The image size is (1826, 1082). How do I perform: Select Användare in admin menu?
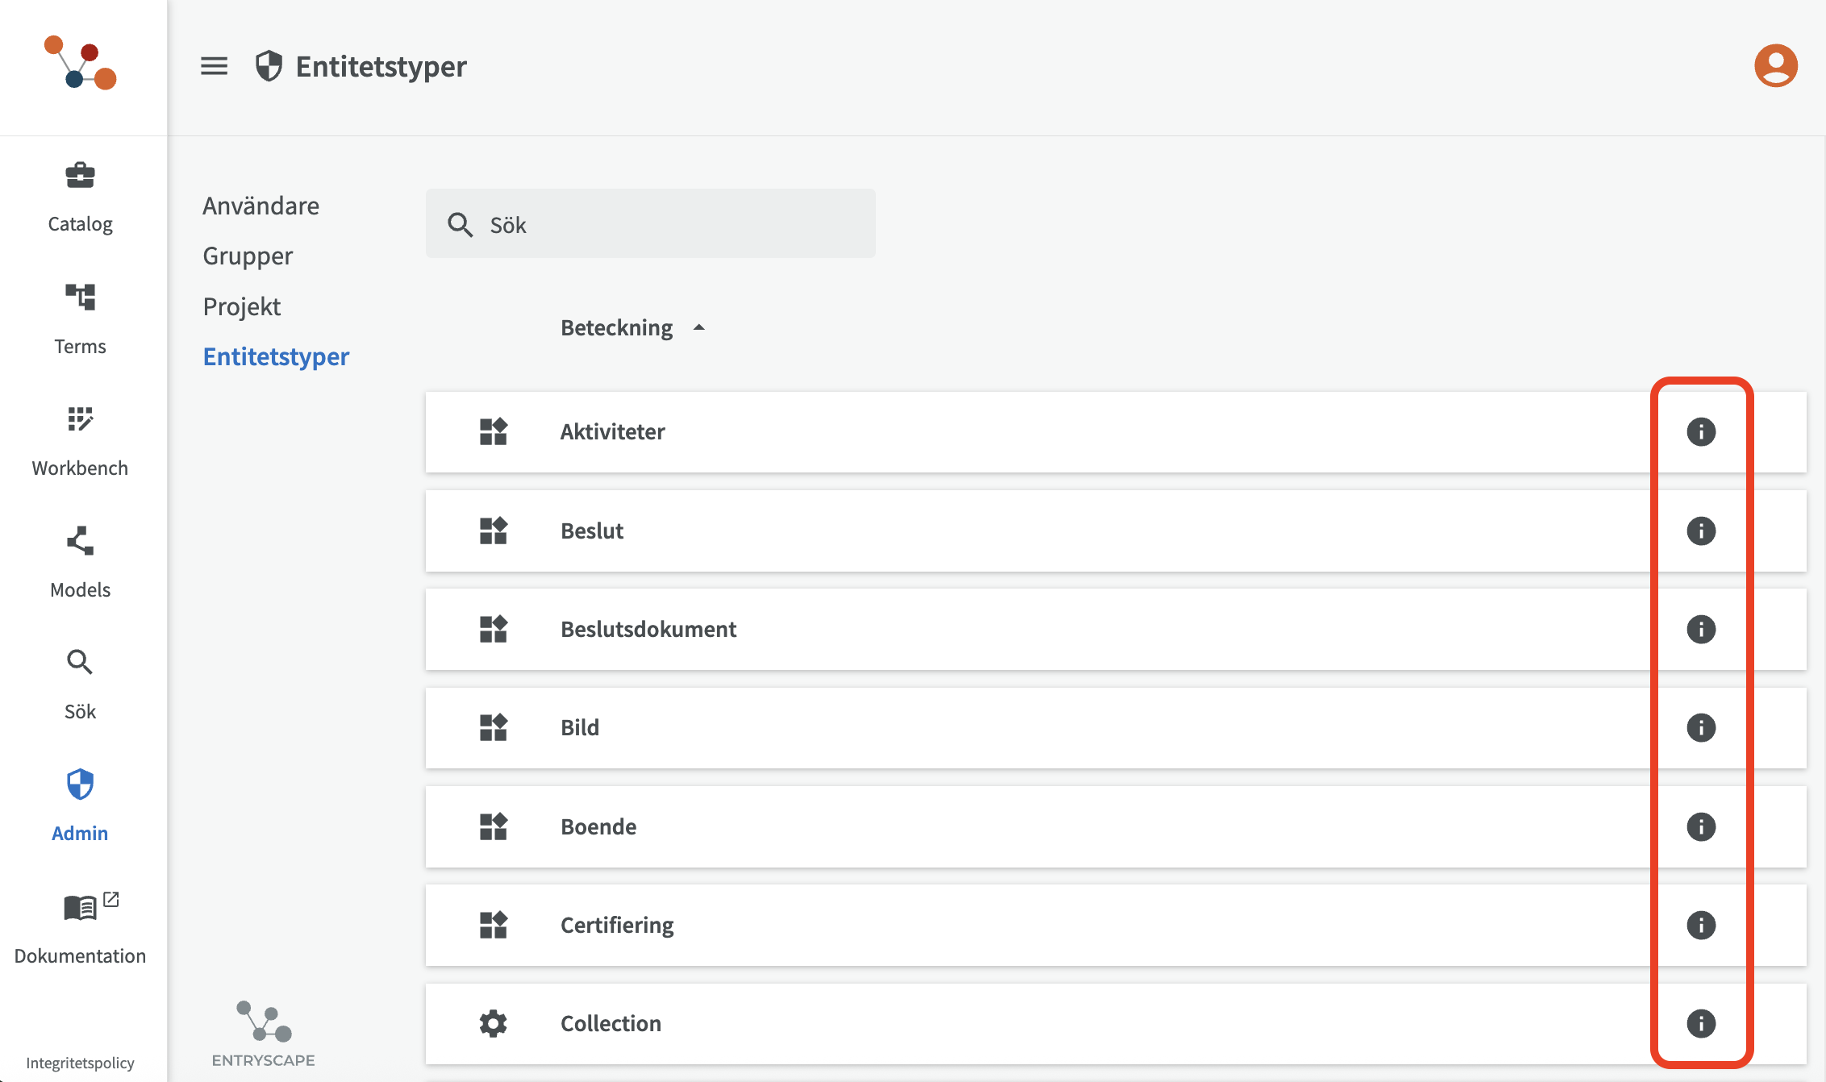[x=261, y=206]
